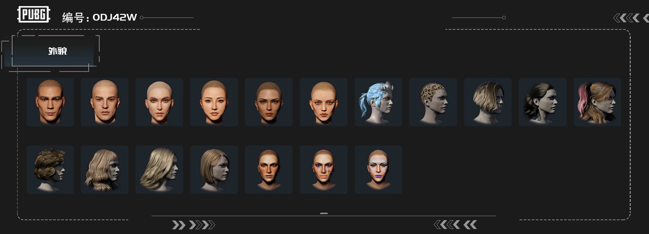Choose the short blonde bob hairstyle
649x234 pixels.
pyautogui.click(x=488, y=102)
